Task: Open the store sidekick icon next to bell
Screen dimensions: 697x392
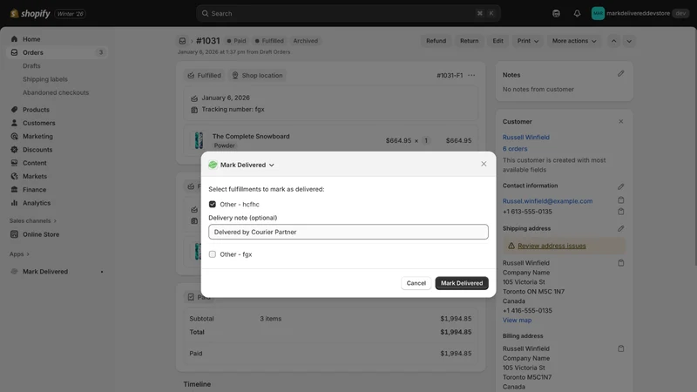Action: pyautogui.click(x=556, y=13)
